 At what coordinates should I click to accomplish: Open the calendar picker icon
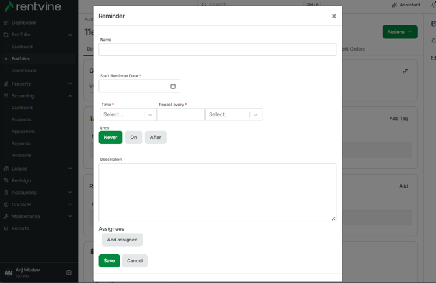tap(173, 86)
